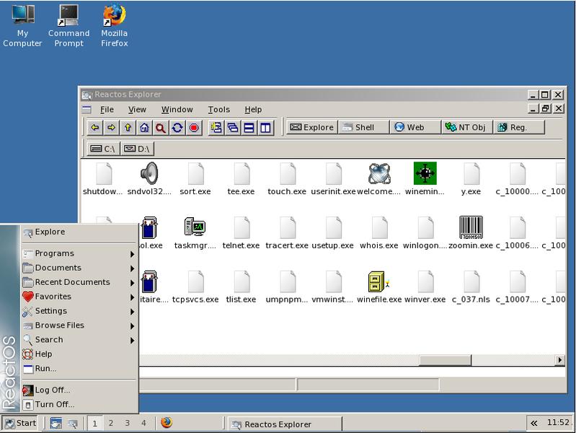Tile windows horizontally toolbar icon
576x433 pixels.
pyautogui.click(x=249, y=128)
